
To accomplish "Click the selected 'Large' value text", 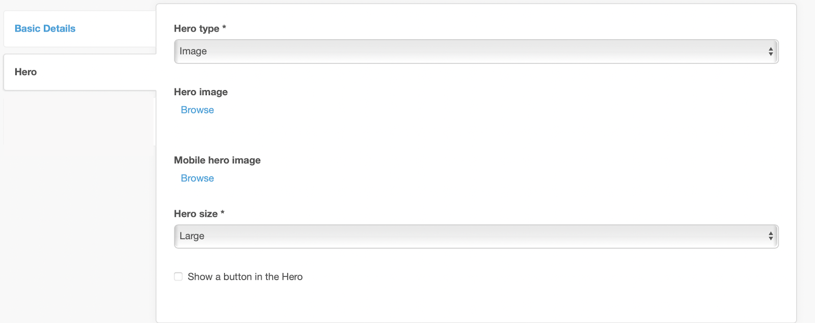I will point(192,236).
